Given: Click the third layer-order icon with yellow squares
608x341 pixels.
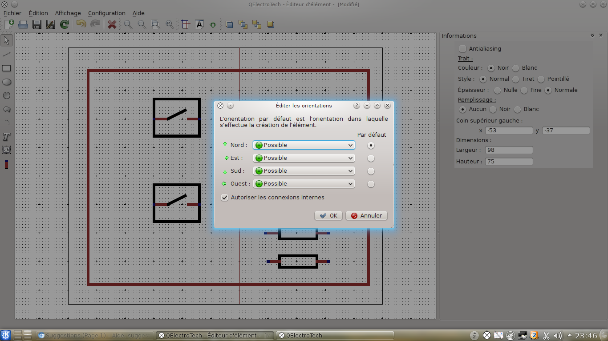Looking at the screenshot, I should tap(257, 24).
